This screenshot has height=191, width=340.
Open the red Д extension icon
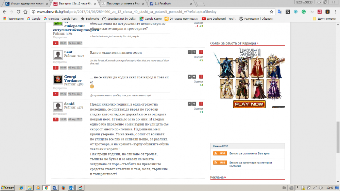pos(319,12)
